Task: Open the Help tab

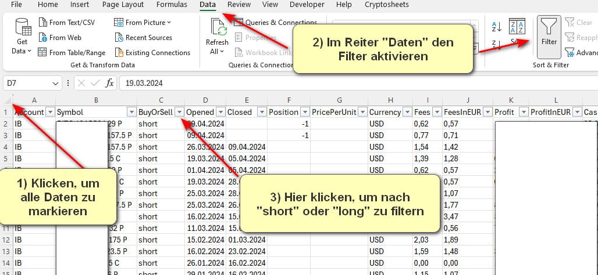Action: pos(344,5)
